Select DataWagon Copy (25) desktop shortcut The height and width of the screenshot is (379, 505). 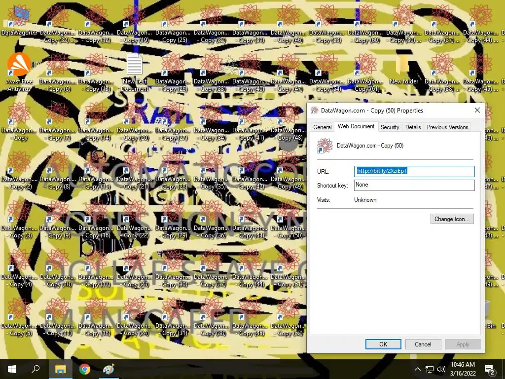(x=173, y=24)
